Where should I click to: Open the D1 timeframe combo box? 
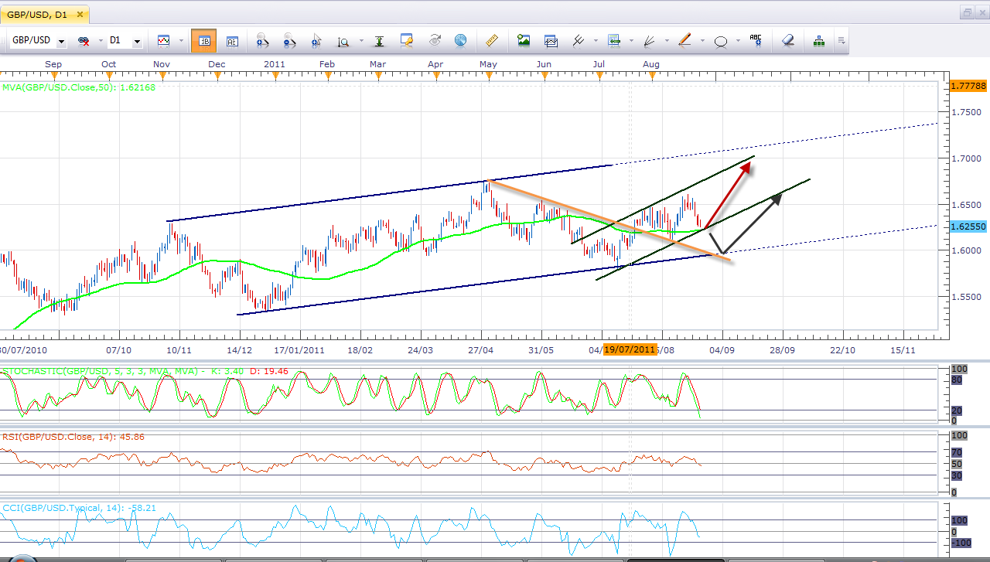pos(125,41)
